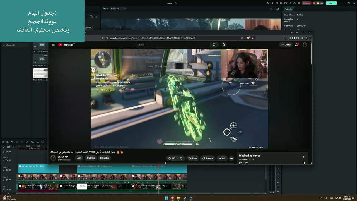Open Steam from the taskbar
The height and width of the screenshot is (201, 357).
coord(185,198)
